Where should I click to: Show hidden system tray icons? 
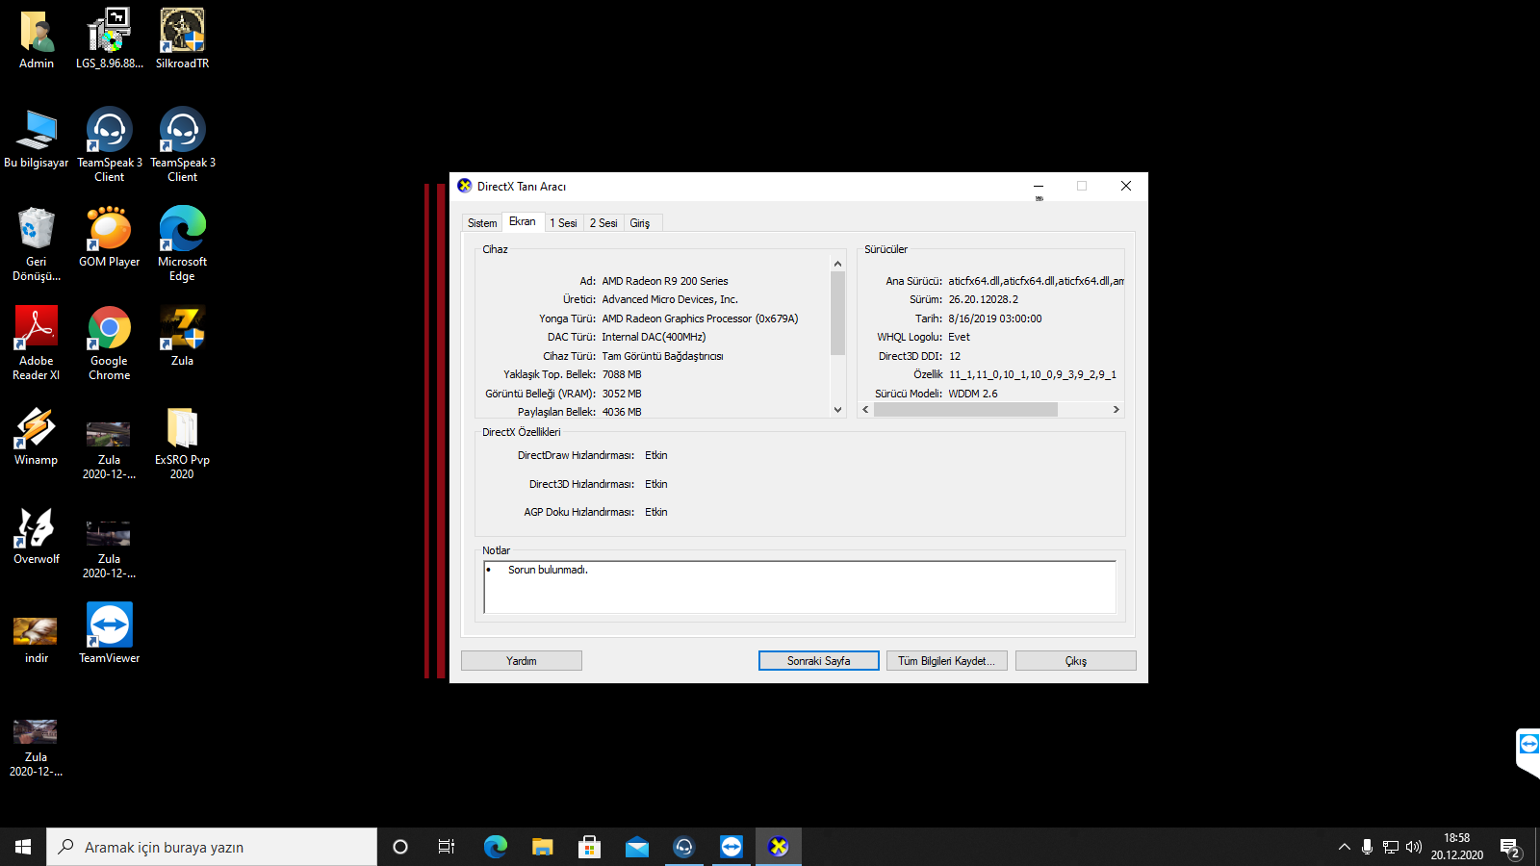coord(1345,847)
